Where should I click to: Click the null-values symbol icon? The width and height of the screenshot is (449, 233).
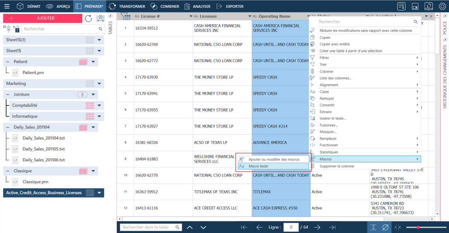385,227
